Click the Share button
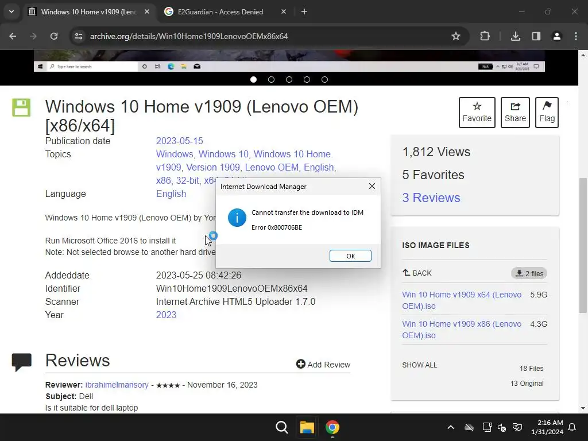Screen dimensions: 588x441 tap(515, 113)
